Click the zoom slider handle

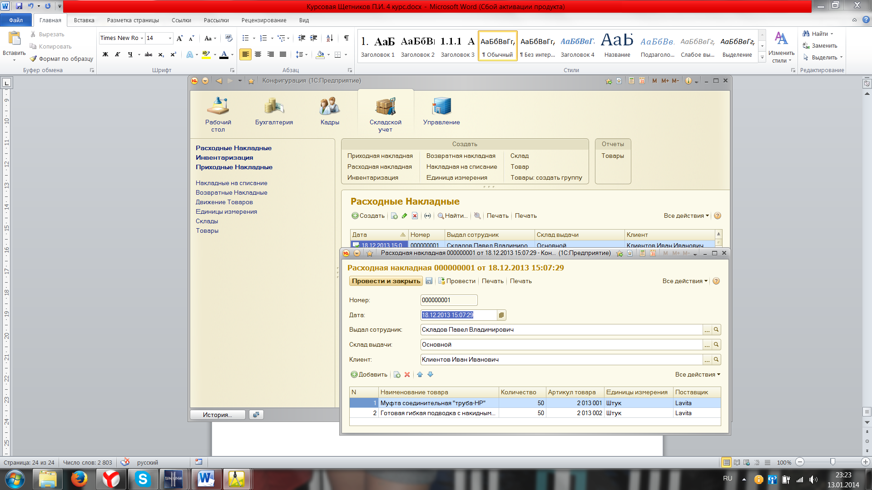click(x=832, y=462)
